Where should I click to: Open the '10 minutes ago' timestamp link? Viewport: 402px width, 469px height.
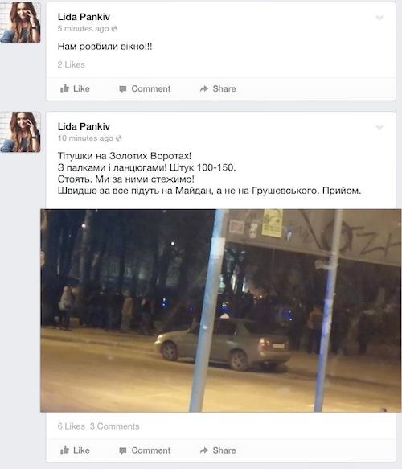click(x=85, y=138)
